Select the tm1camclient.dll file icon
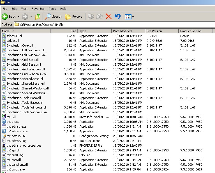The width and height of the screenshot is (215, 173). 4,165
